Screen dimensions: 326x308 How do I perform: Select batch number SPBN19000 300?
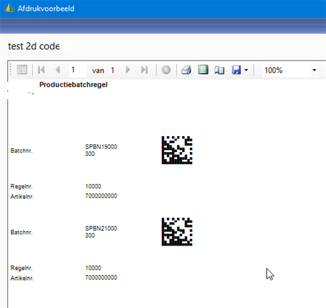tap(101, 150)
